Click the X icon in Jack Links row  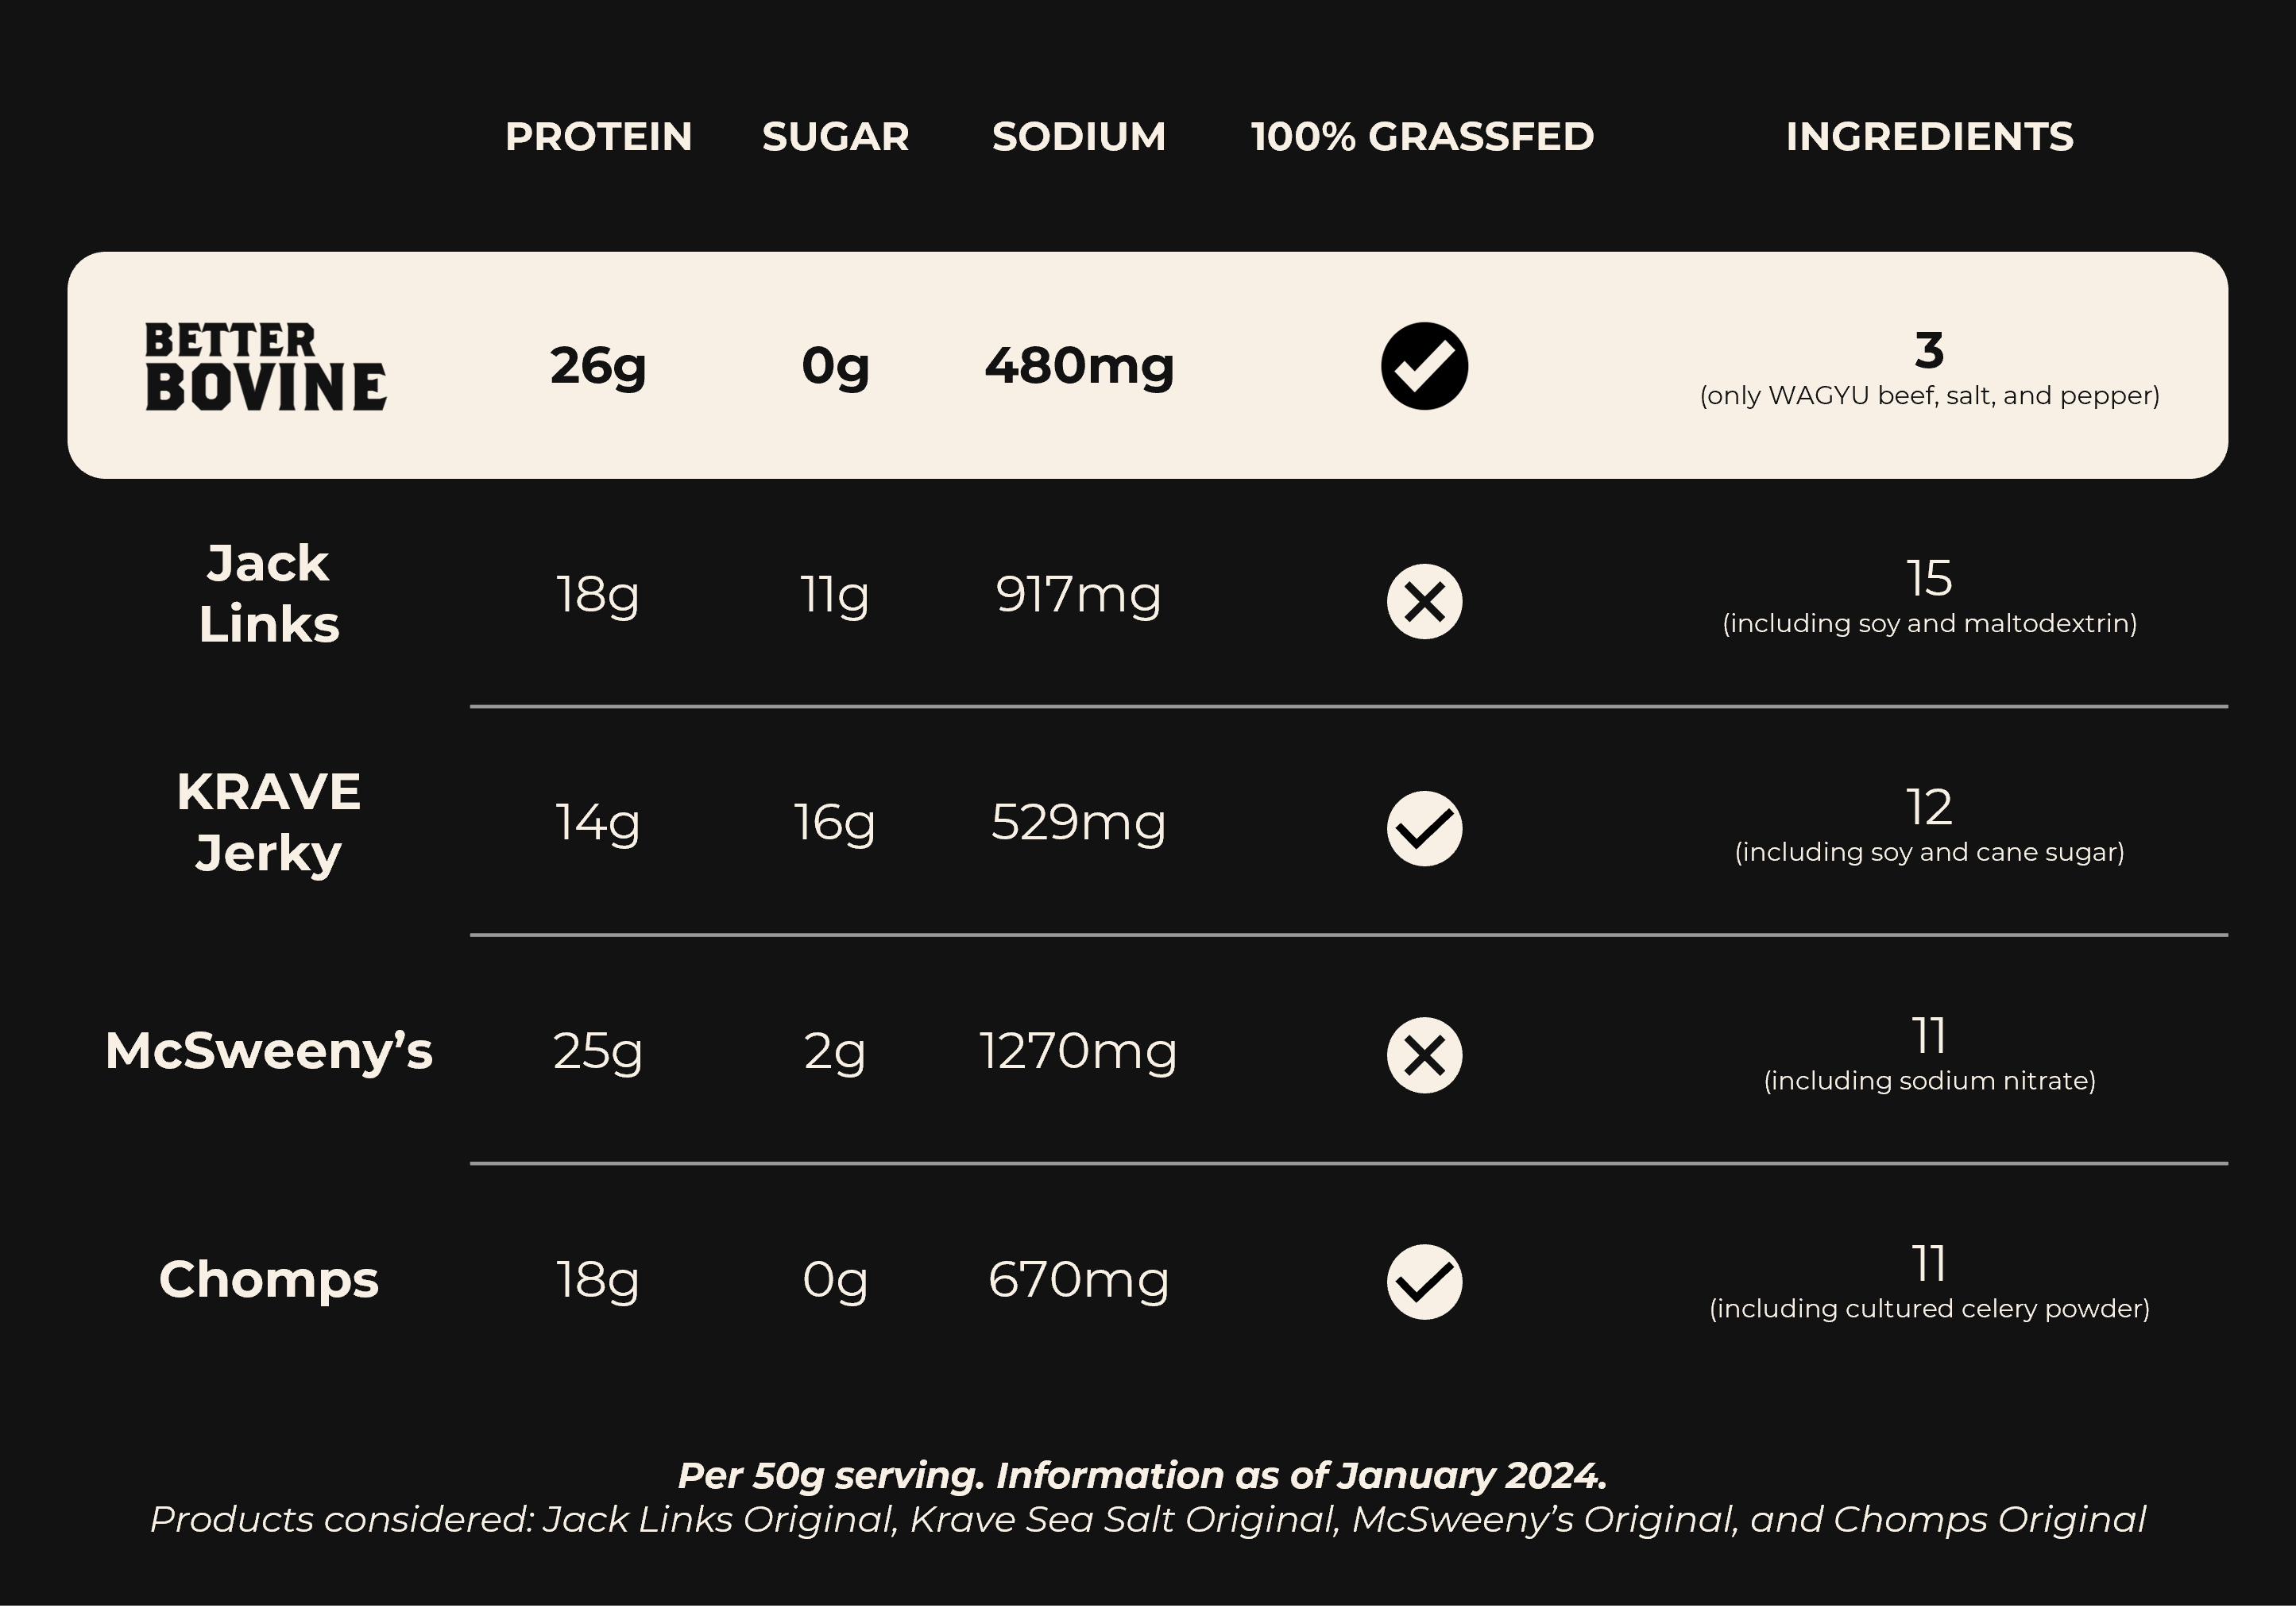pyautogui.click(x=1424, y=602)
